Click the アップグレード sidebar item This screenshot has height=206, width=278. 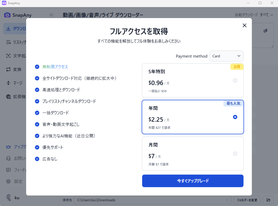pyautogui.click(x=15, y=147)
